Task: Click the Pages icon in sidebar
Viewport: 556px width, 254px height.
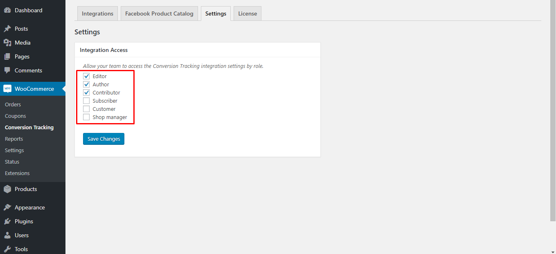Action: (x=7, y=56)
